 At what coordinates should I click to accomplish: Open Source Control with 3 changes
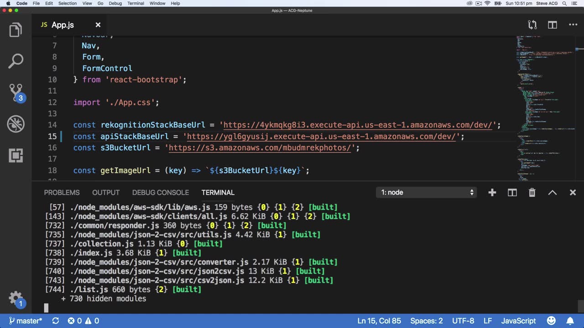click(16, 92)
